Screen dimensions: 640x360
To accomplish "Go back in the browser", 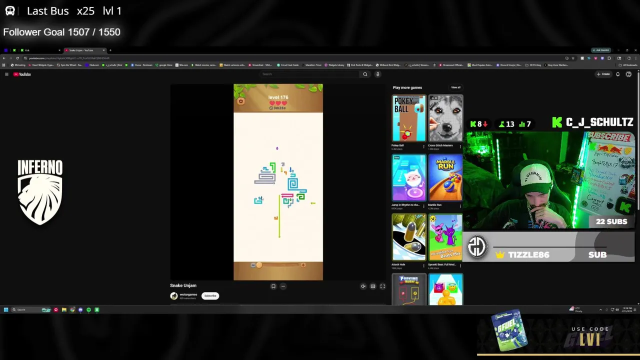I will click(4, 58).
